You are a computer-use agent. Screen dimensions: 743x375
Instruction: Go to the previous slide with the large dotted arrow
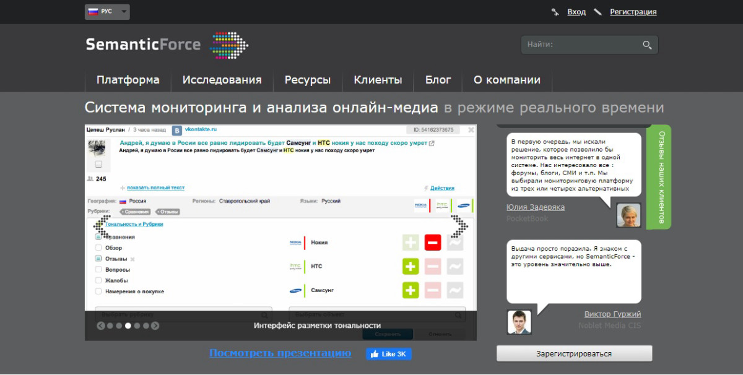click(x=102, y=225)
